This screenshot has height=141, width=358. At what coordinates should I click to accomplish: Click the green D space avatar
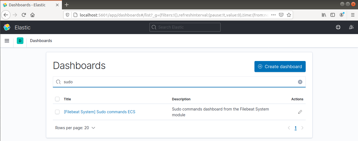click(20, 41)
